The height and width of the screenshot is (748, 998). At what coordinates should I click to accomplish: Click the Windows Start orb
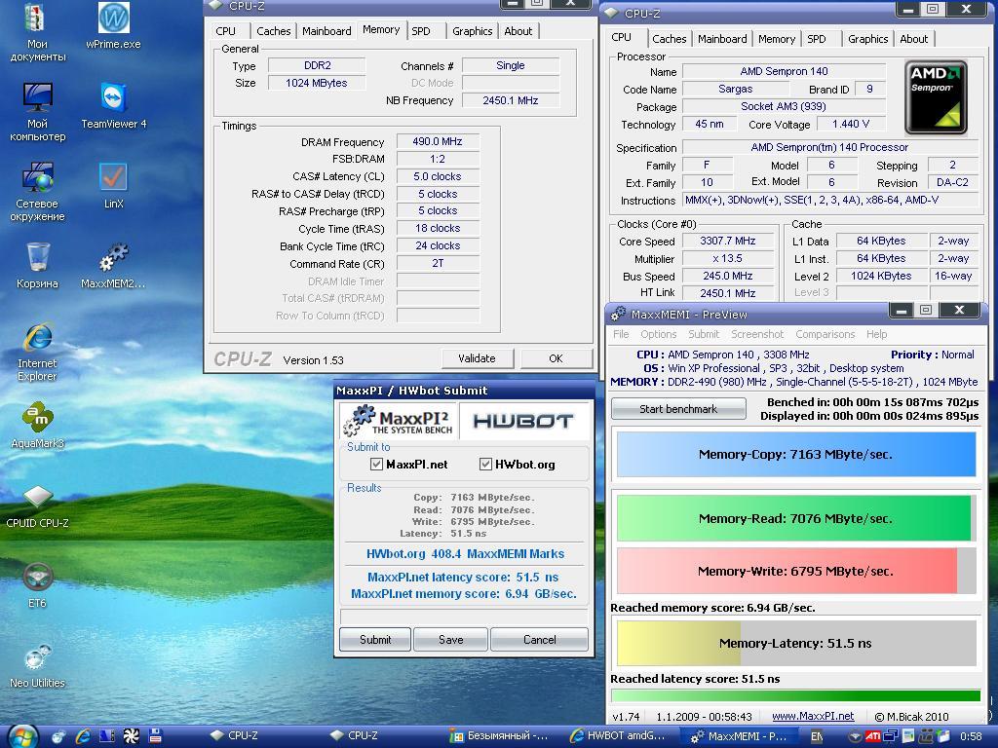tap(23, 736)
